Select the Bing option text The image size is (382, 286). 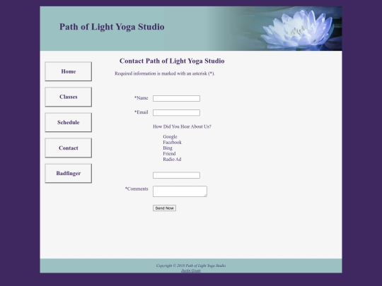(168, 148)
